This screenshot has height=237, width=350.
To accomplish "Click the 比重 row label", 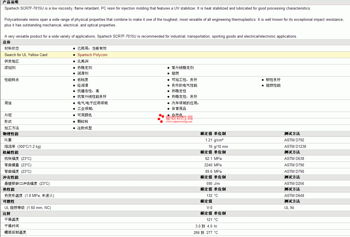I will (x=8, y=140).
